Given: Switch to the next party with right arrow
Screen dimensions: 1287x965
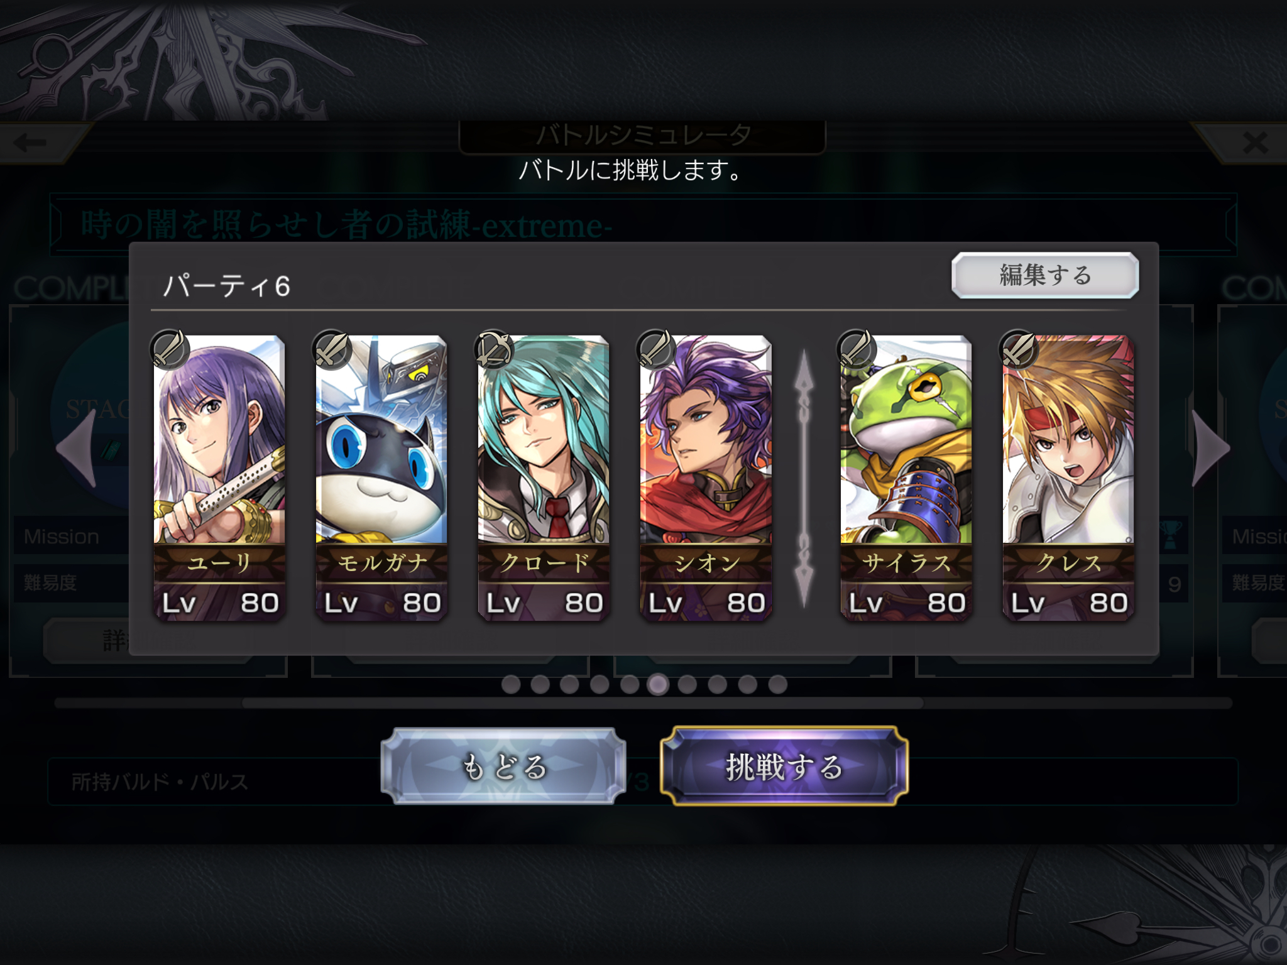Looking at the screenshot, I should click(1210, 448).
